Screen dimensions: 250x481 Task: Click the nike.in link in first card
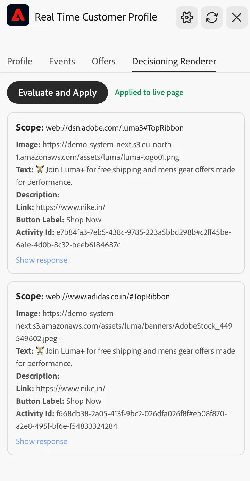(x=70, y=207)
